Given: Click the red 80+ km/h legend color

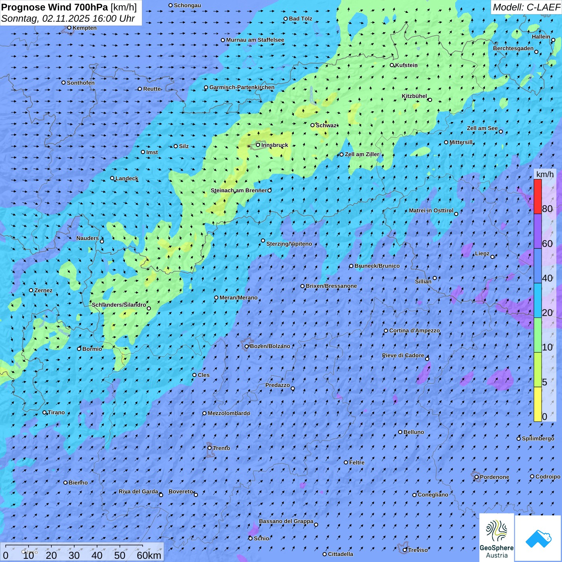Looking at the screenshot, I should click(538, 197).
